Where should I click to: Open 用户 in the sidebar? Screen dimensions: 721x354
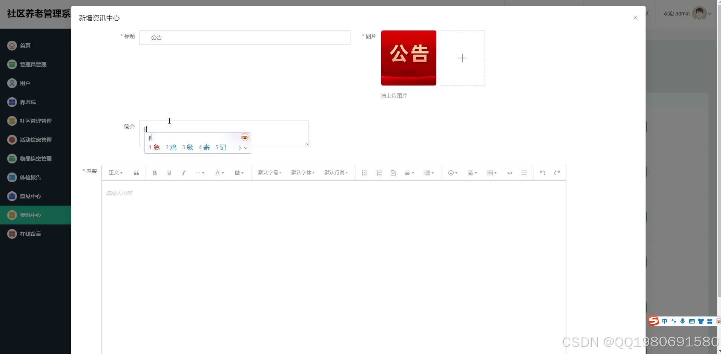point(35,83)
